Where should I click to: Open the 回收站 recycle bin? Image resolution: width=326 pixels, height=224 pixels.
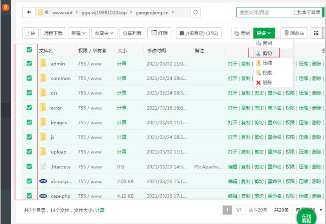(x=294, y=33)
